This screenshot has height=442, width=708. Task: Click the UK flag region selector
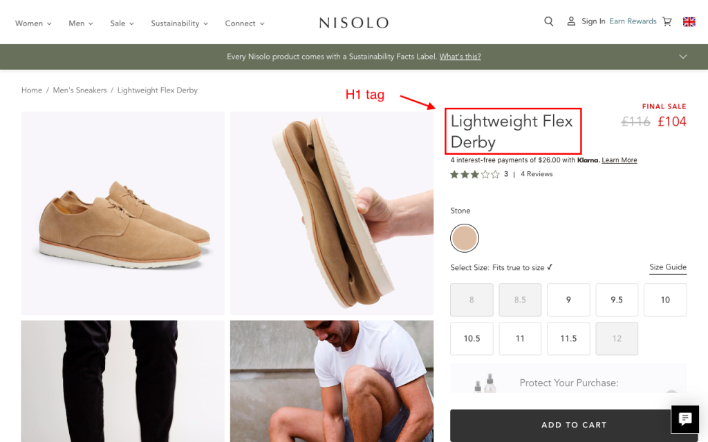pos(689,21)
